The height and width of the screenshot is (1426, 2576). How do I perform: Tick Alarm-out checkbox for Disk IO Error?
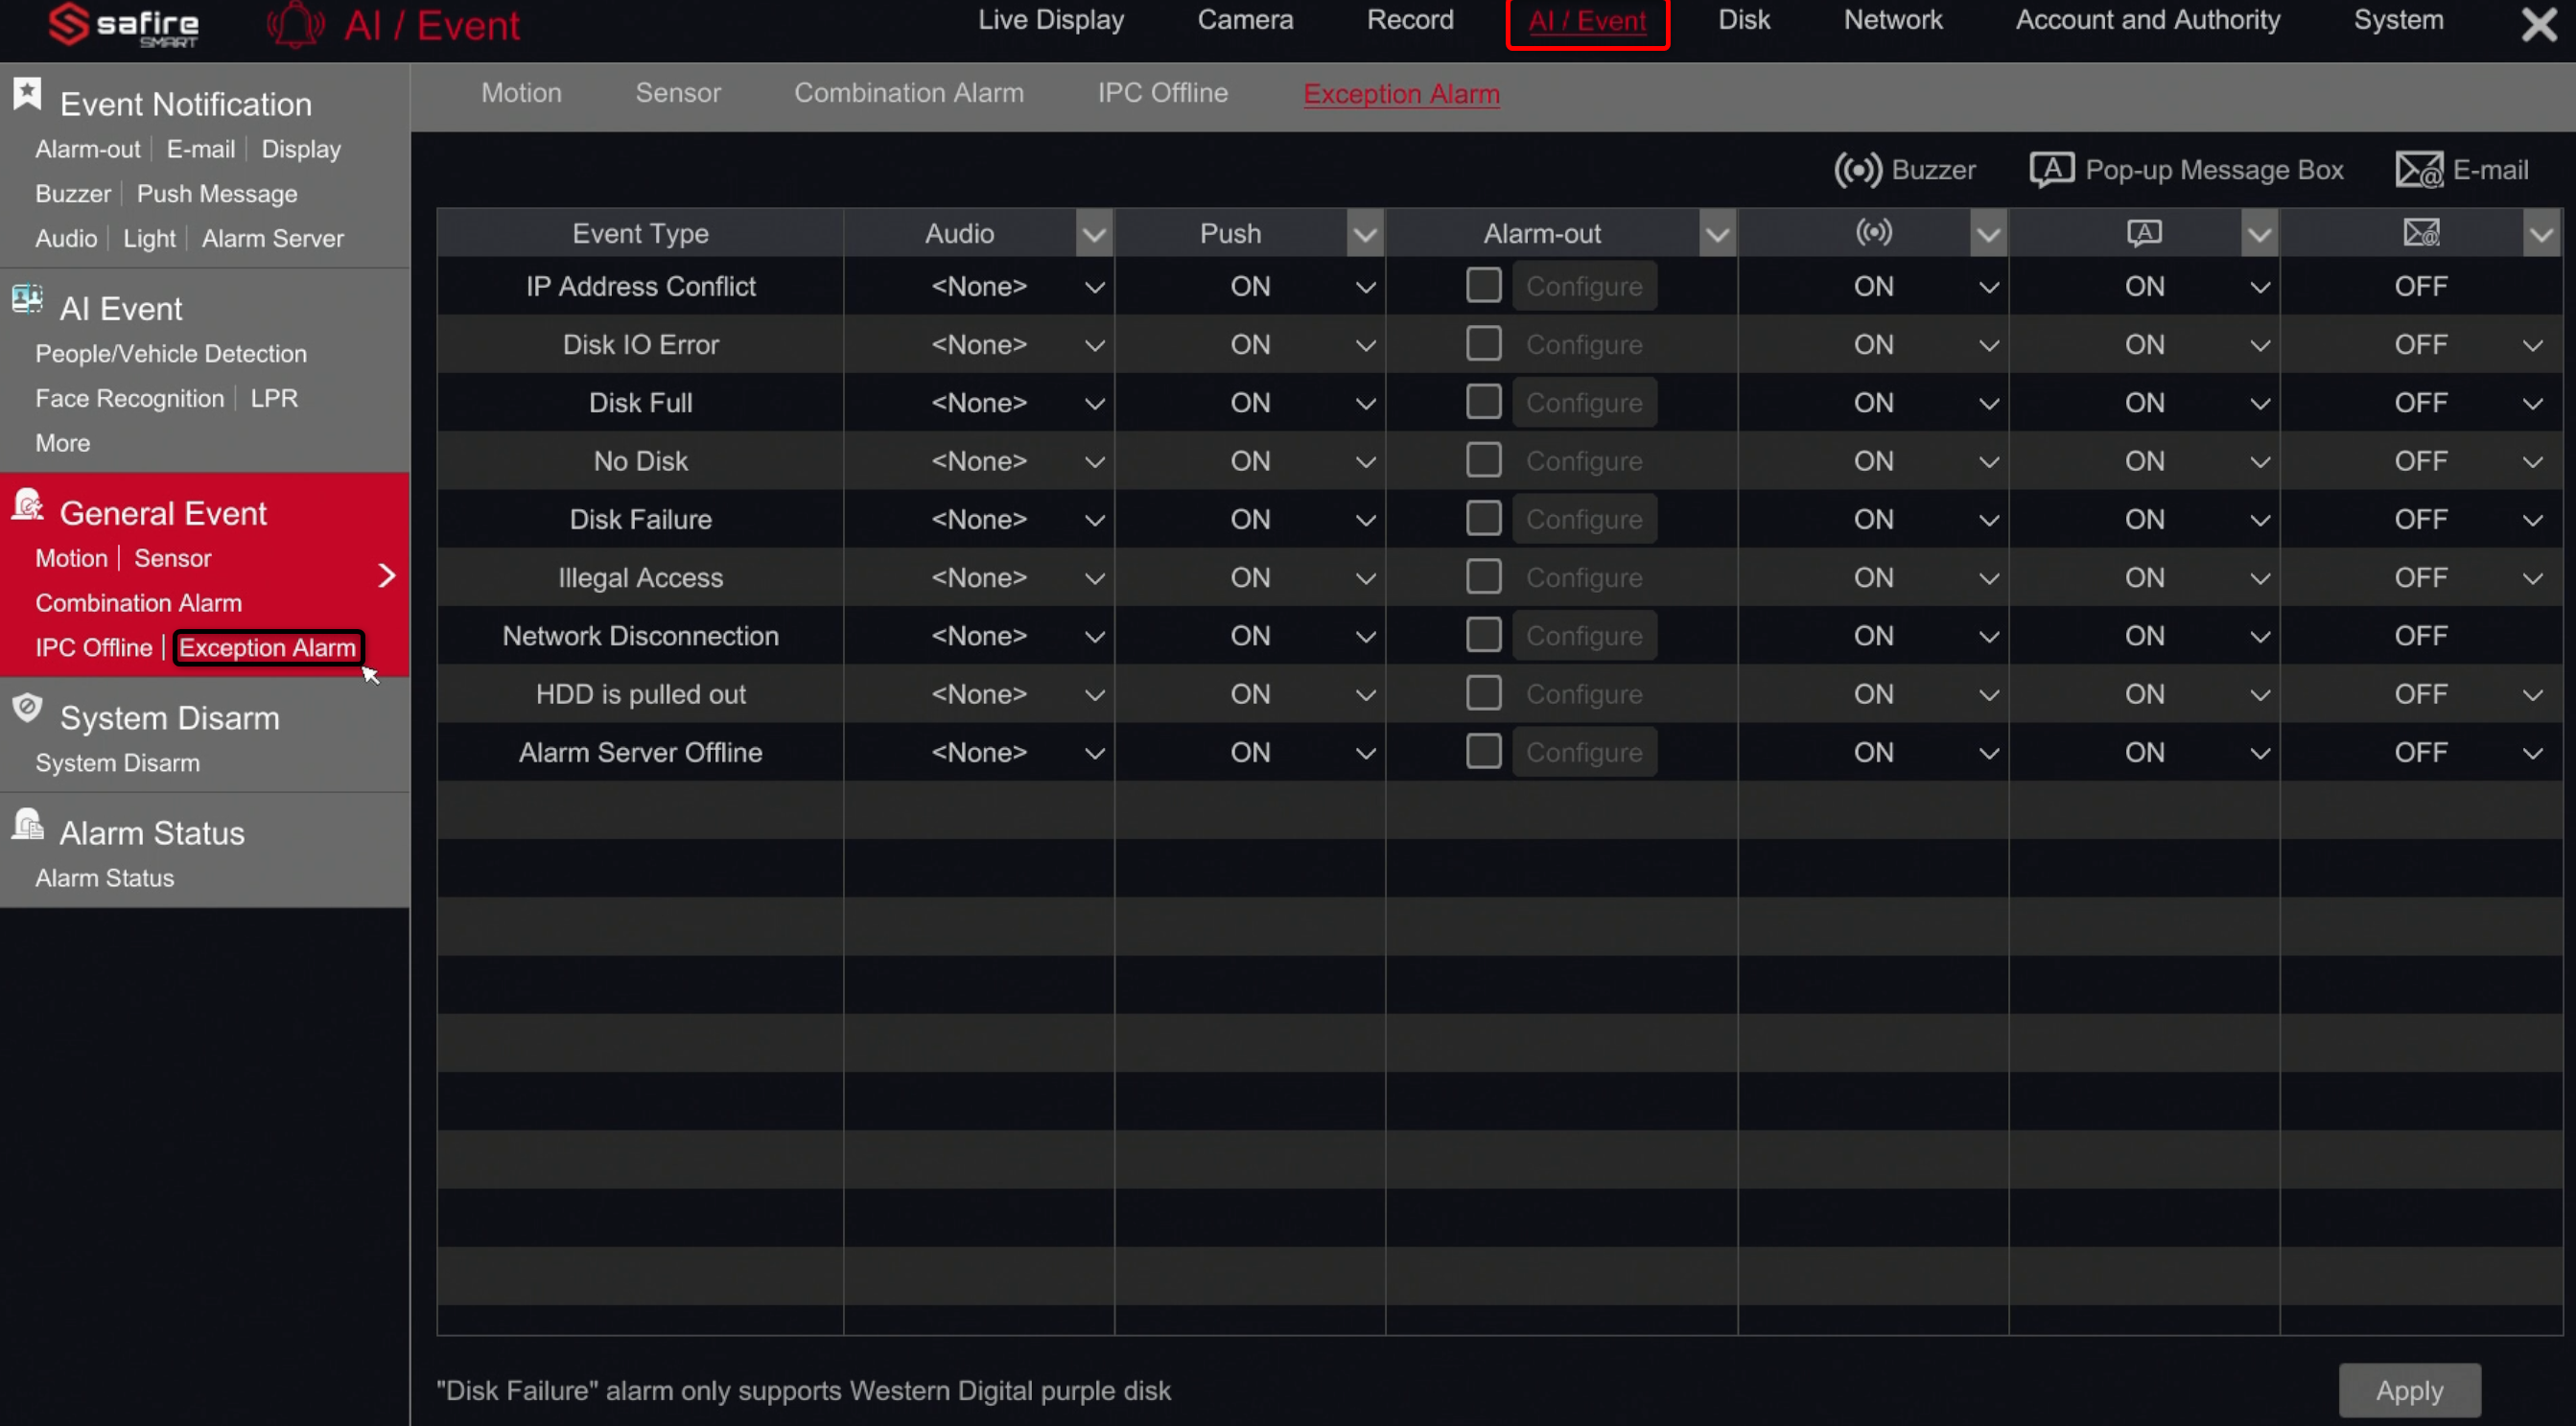click(1483, 343)
